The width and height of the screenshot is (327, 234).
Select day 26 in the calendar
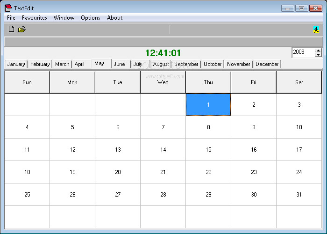(x=72, y=195)
